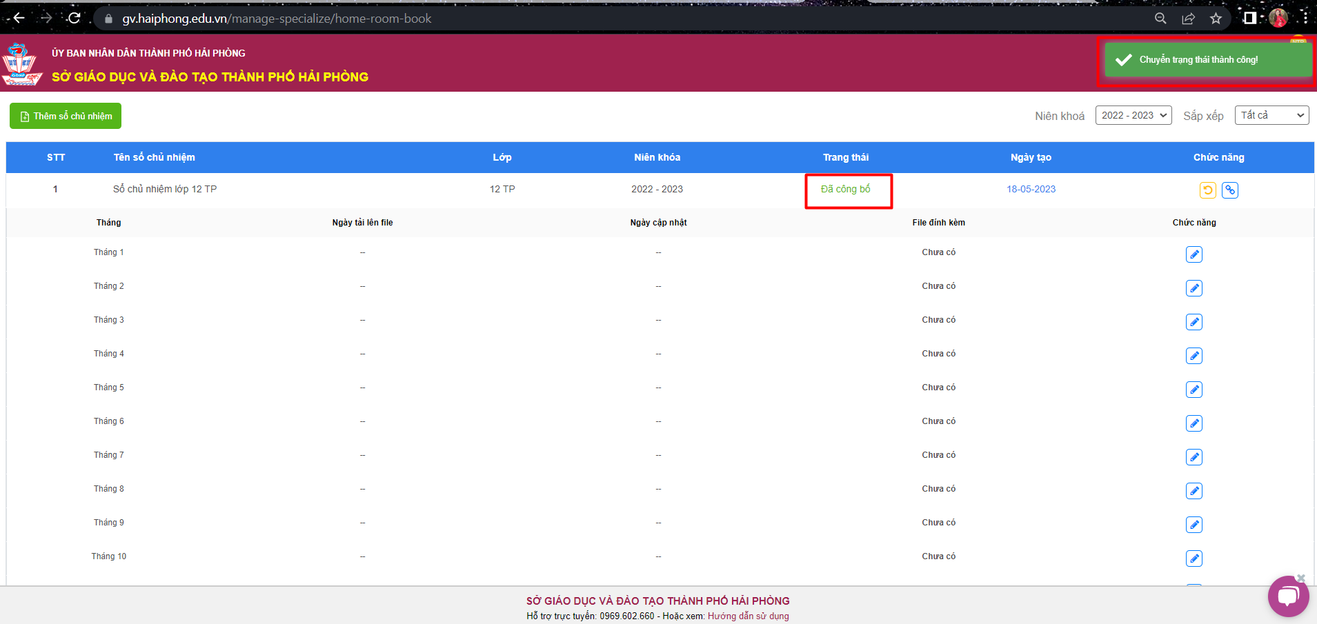Click the Trạng thái column header

point(845,157)
